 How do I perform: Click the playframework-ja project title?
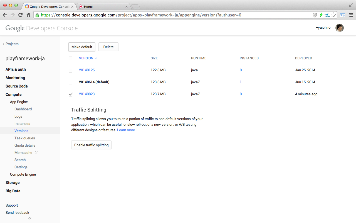[x=25, y=59]
